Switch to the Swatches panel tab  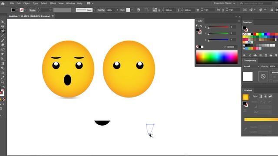coord(247,22)
